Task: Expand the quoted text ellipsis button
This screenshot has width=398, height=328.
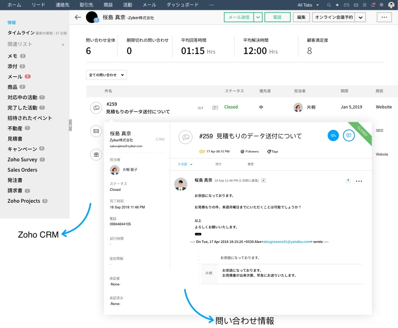Action: [x=198, y=234]
